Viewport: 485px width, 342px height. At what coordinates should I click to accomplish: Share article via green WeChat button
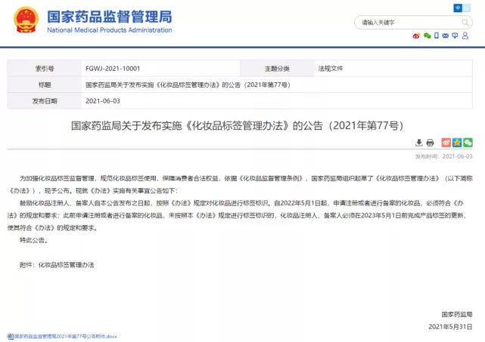(x=468, y=142)
